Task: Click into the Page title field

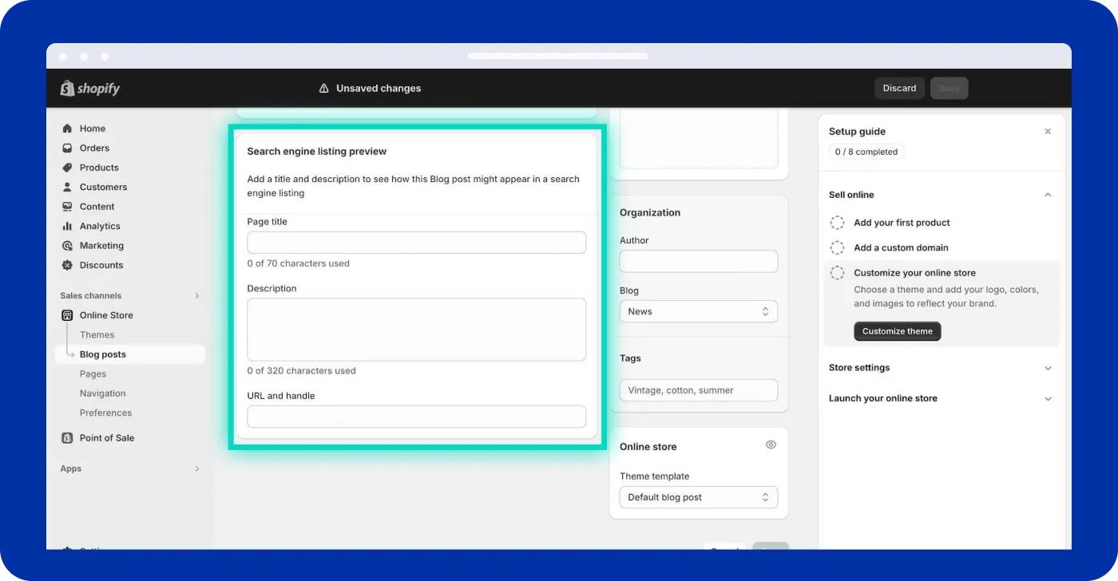Action: point(416,243)
